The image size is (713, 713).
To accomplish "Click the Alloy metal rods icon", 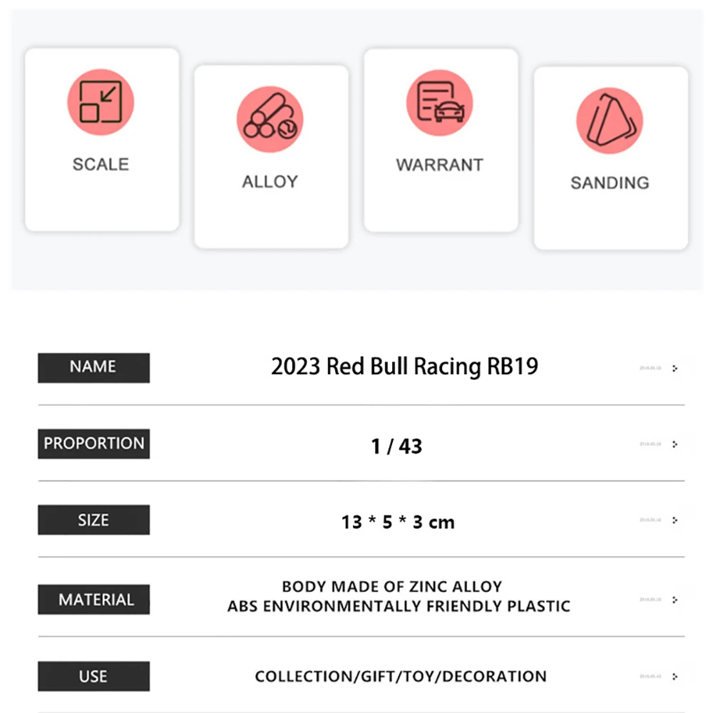I will click(x=270, y=119).
